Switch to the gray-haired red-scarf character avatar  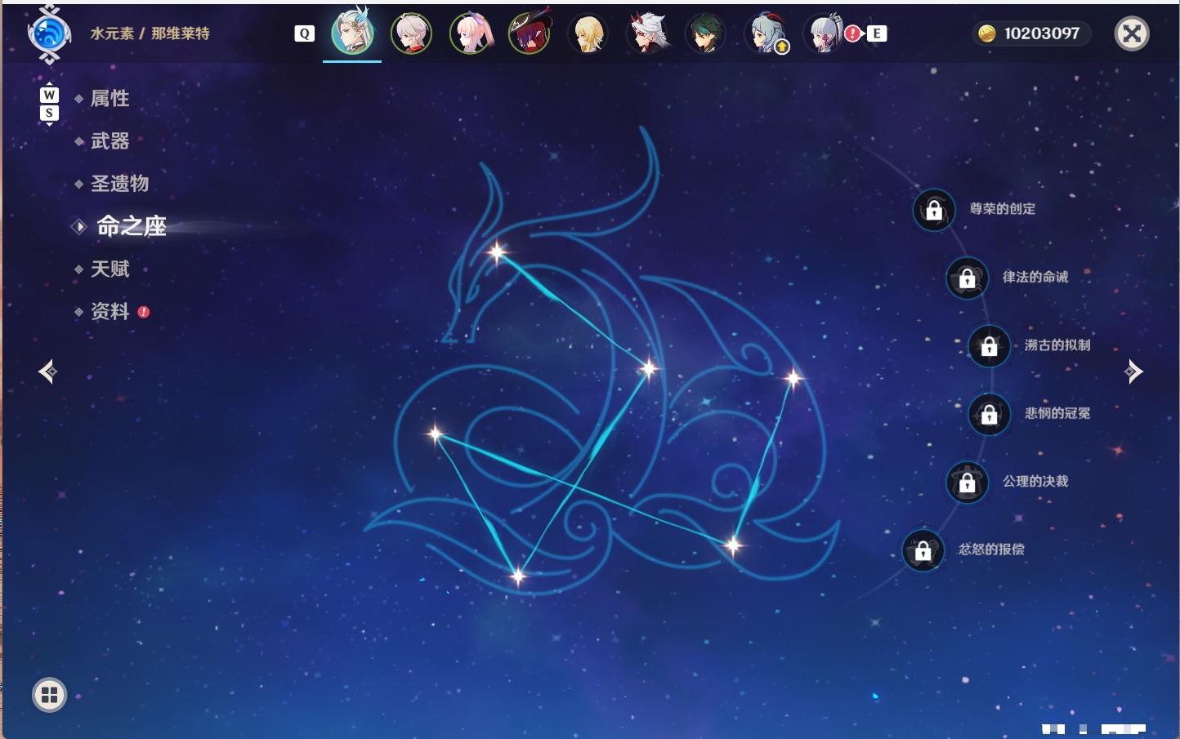(x=411, y=33)
